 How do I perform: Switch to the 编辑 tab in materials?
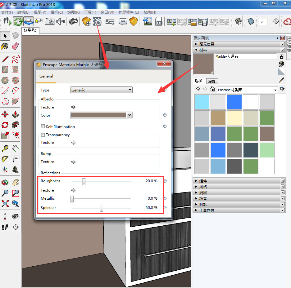pyautogui.click(x=211, y=82)
